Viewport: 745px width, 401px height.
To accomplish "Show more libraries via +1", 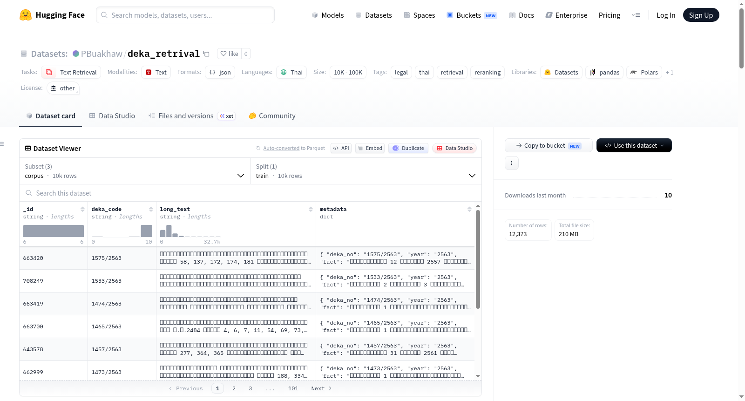I will 670,72.
